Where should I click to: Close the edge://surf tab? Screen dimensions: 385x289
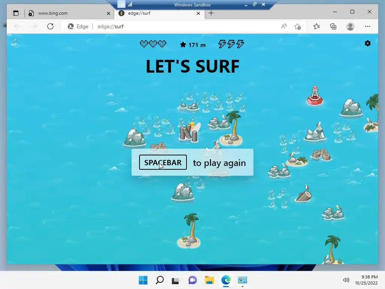pos(199,13)
